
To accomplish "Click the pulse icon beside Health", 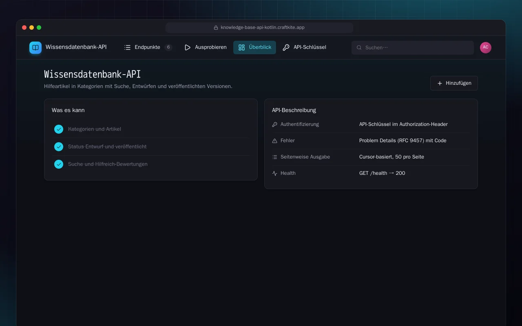I will tap(274, 173).
